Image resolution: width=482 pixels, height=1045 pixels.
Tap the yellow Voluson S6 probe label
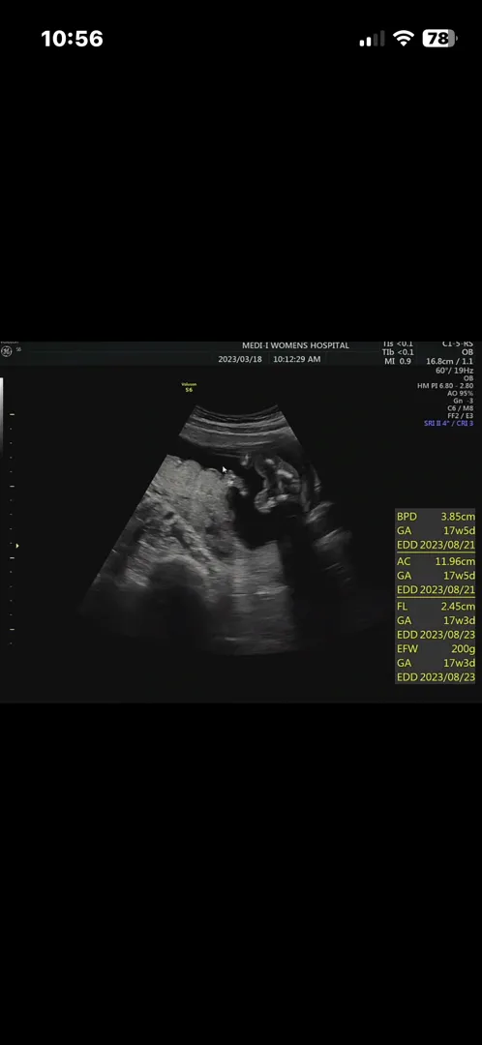[189, 386]
